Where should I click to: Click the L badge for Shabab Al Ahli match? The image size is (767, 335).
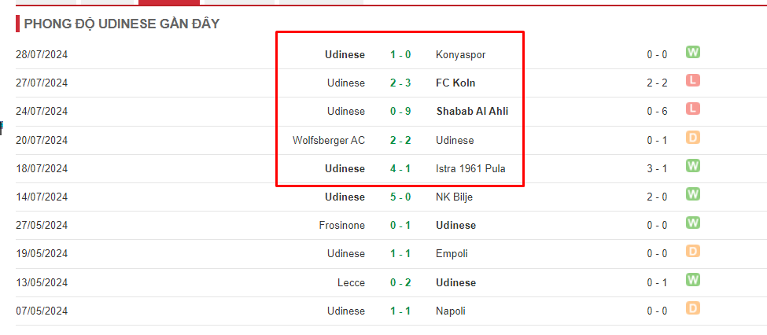pos(692,109)
